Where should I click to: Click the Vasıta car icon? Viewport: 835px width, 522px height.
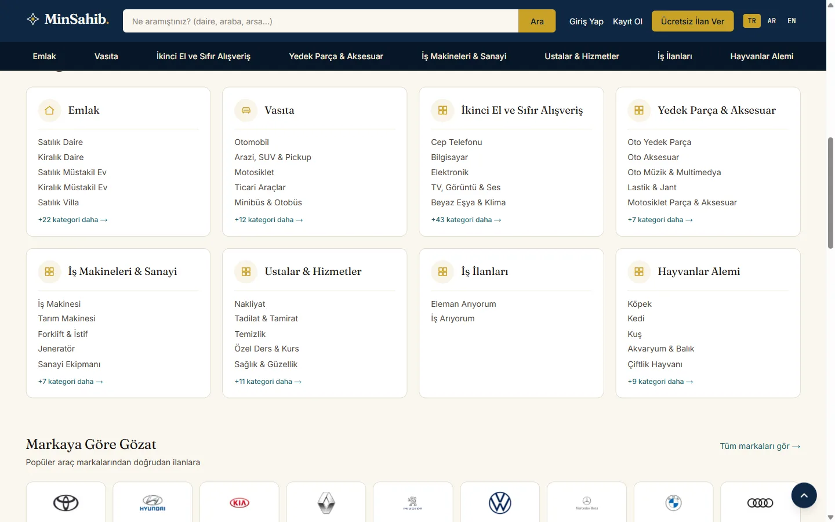pos(246,110)
